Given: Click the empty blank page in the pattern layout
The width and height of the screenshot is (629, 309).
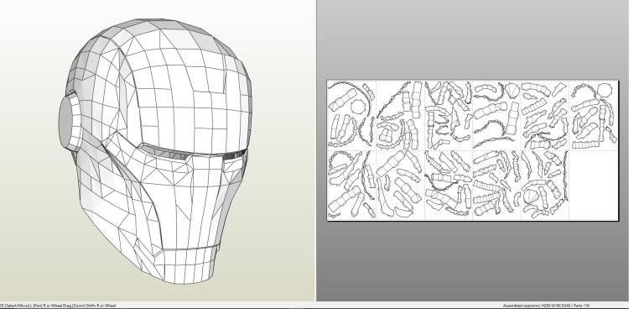Looking at the screenshot, I should 593,186.
